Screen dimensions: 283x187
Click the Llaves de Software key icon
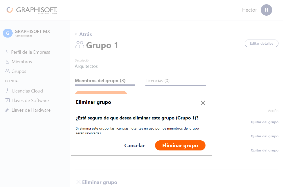7,100
